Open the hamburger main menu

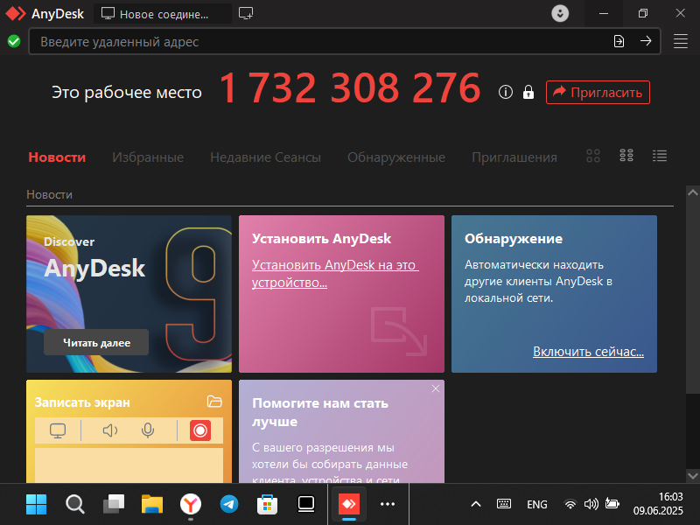(681, 41)
